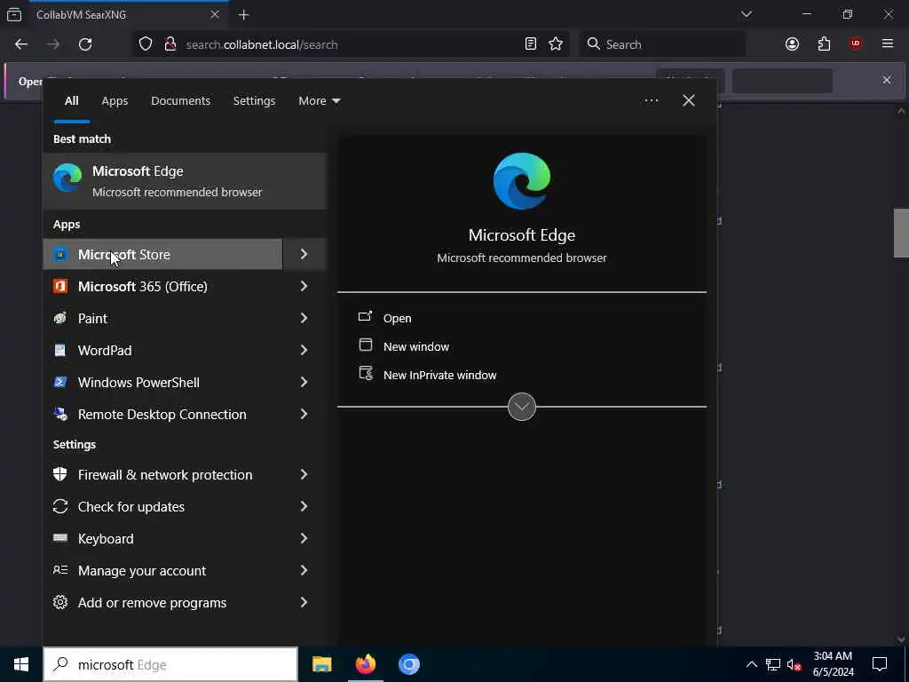Reload the page in Firefox
The image size is (909, 682).
85,44
